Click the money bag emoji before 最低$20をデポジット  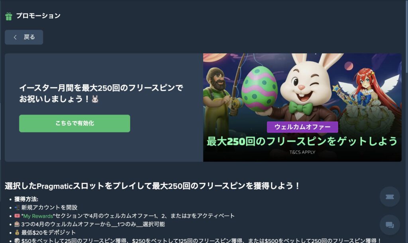[x=17, y=232]
